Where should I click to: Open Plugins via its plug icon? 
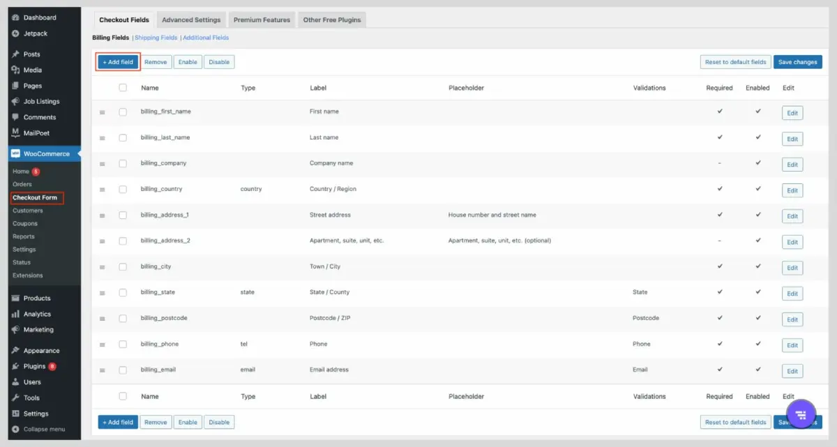15,366
